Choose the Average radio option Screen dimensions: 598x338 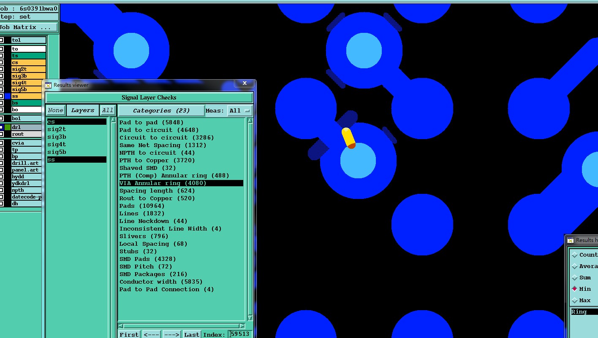pyautogui.click(x=574, y=266)
